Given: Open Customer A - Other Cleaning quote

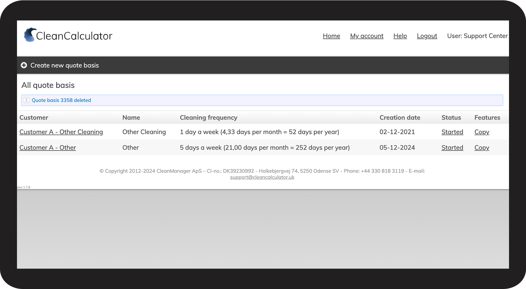Looking at the screenshot, I should click(61, 132).
